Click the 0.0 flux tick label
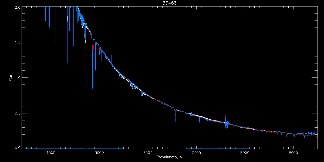This screenshot has height=162, width=324. [18, 148]
